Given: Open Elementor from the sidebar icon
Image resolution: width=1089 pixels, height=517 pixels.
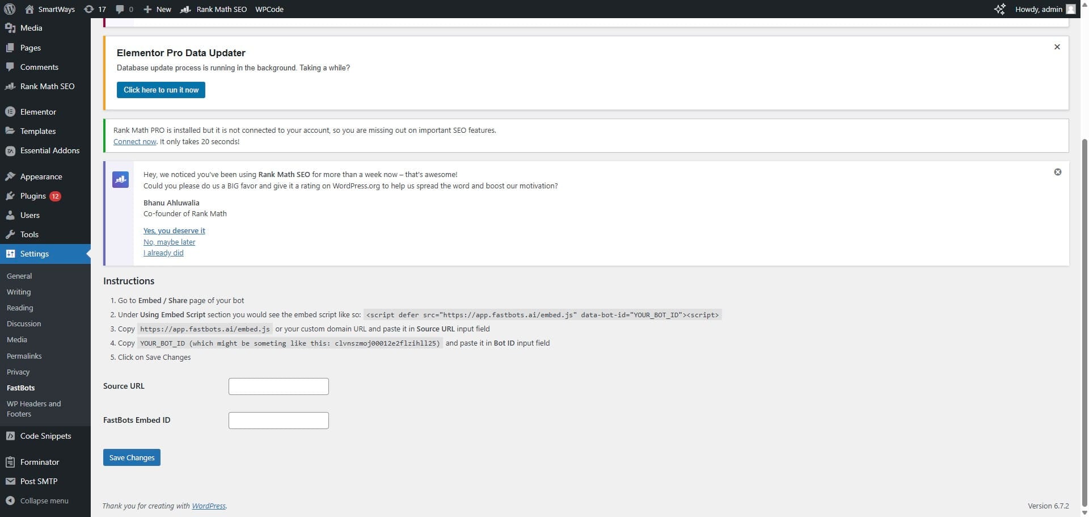Looking at the screenshot, I should (x=10, y=112).
